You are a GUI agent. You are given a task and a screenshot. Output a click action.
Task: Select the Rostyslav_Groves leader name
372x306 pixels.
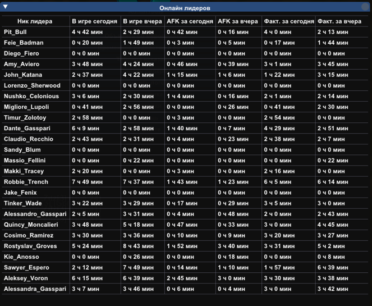coord(30,246)
